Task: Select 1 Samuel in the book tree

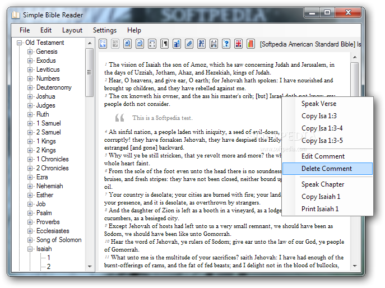Action: (49, 123)
